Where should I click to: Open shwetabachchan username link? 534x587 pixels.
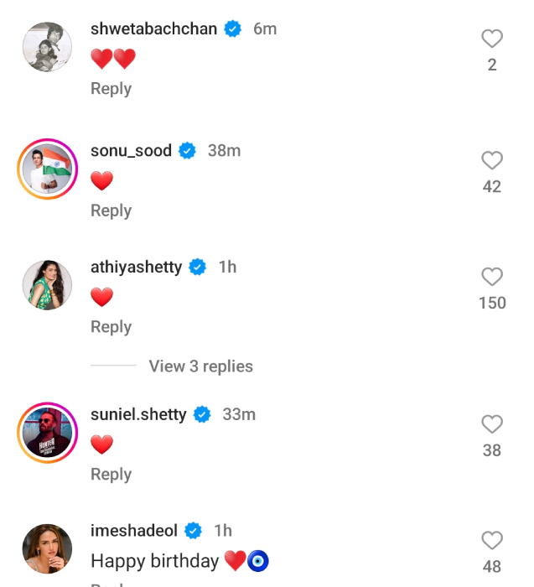click(x=153, y=29)
